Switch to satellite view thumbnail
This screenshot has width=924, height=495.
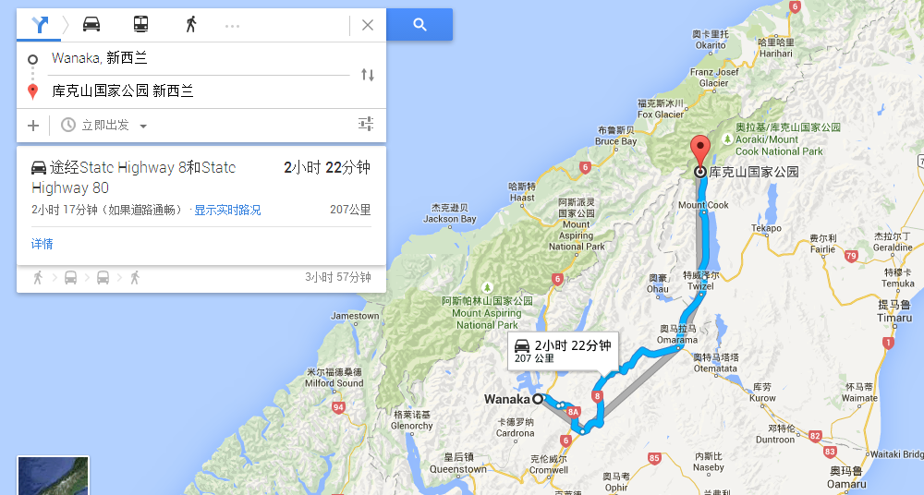coord(53,476)
